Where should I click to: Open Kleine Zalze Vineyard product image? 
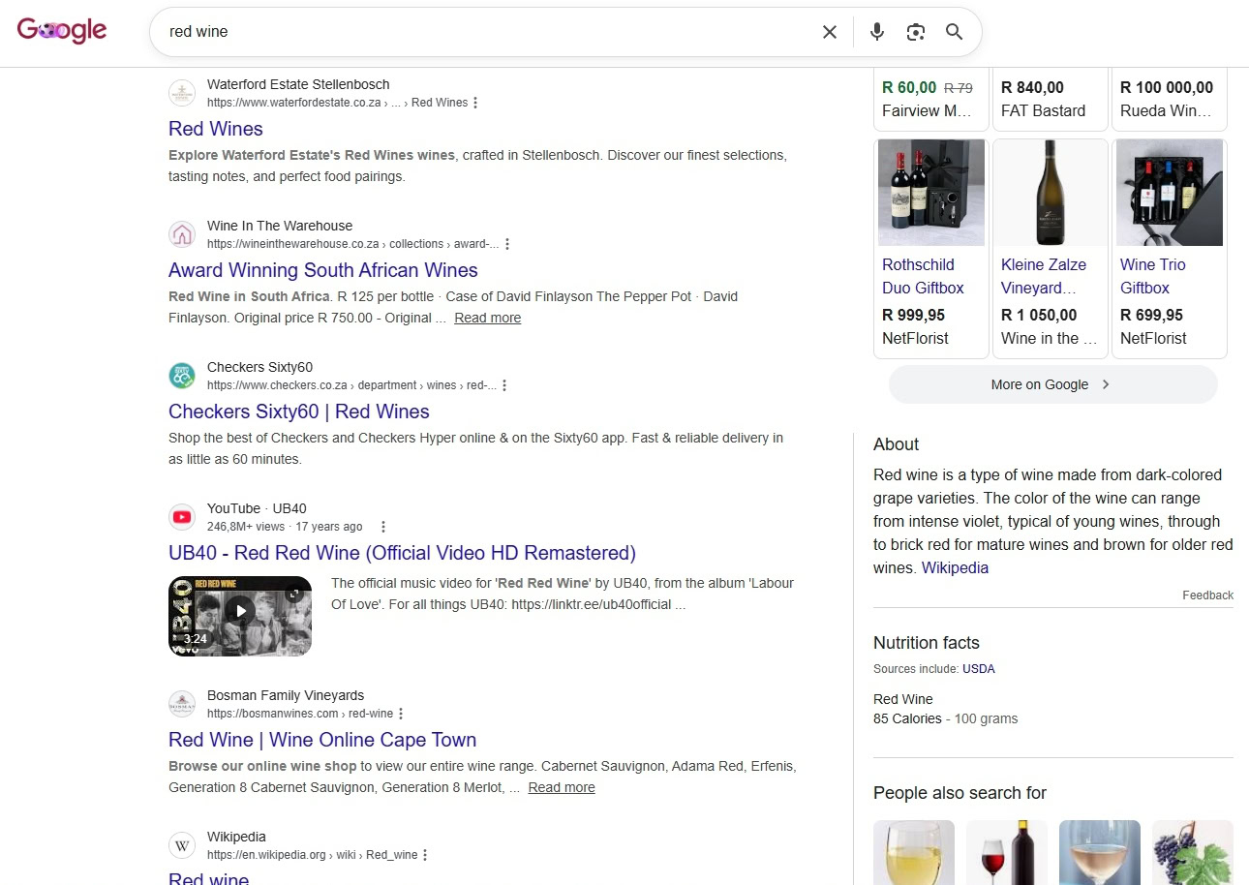(1051, 193)
